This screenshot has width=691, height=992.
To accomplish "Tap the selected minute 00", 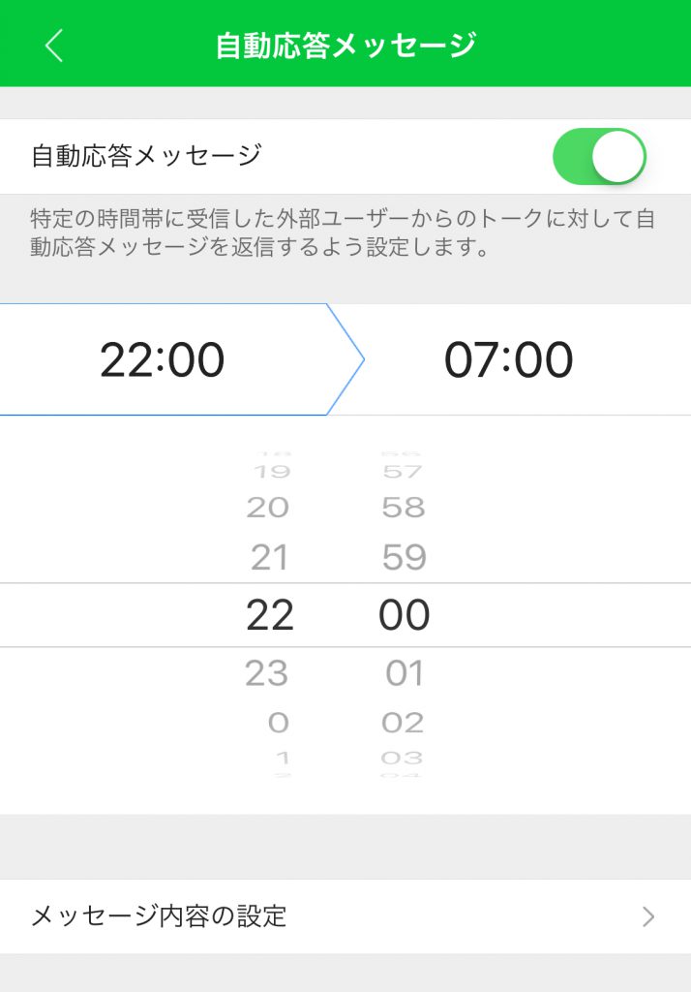I will click(x=404, y=615).
